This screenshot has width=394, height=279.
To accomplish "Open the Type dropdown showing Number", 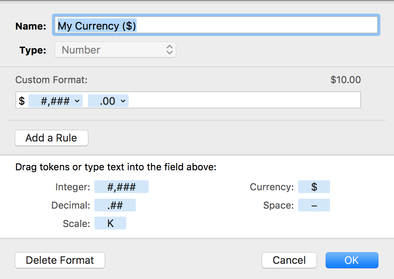I will coord(115,50).
